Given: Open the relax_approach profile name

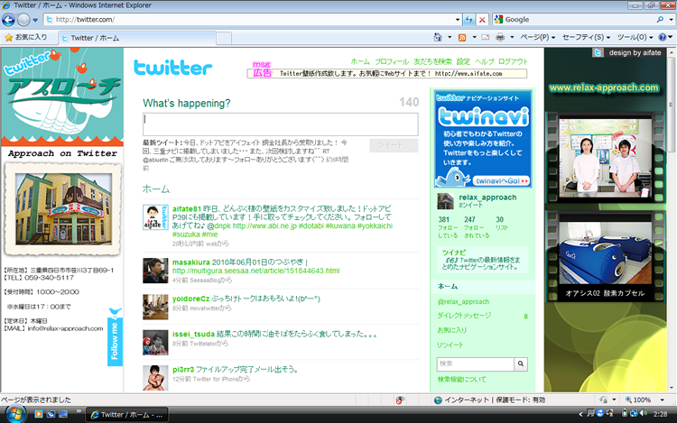Looking at the screenshot, I should click(487, 197).
